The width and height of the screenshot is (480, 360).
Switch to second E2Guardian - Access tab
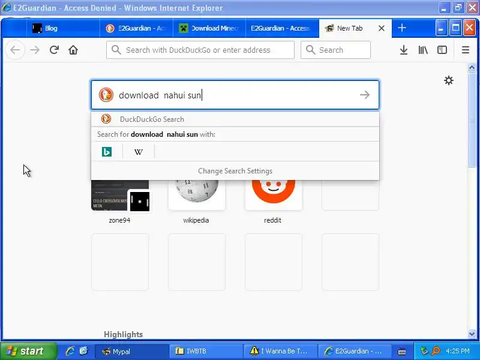click(282, 28)
